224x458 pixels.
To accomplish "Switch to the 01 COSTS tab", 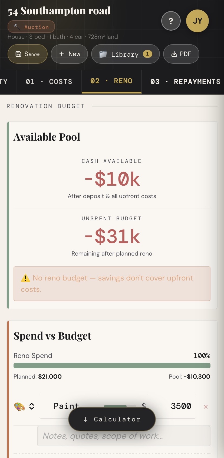I will pyautogui.click(x=48, y=82).
